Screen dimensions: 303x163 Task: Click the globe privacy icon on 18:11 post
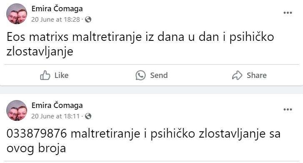click(x=88, y=116)
